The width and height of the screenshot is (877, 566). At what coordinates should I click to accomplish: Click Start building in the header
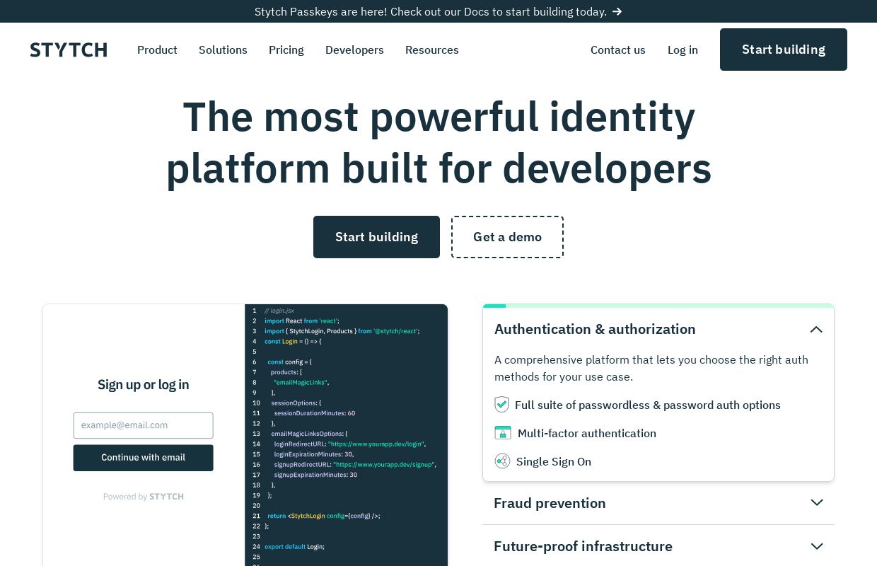(x=784, y=50)
